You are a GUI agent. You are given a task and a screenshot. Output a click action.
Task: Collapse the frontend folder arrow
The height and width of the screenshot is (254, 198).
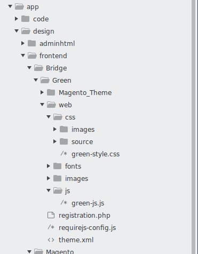[x=23, y=55]
